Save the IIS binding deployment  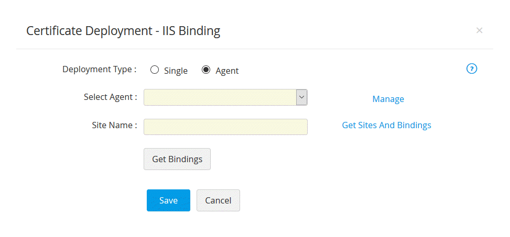pyautogui.click(x=168, y=200)
